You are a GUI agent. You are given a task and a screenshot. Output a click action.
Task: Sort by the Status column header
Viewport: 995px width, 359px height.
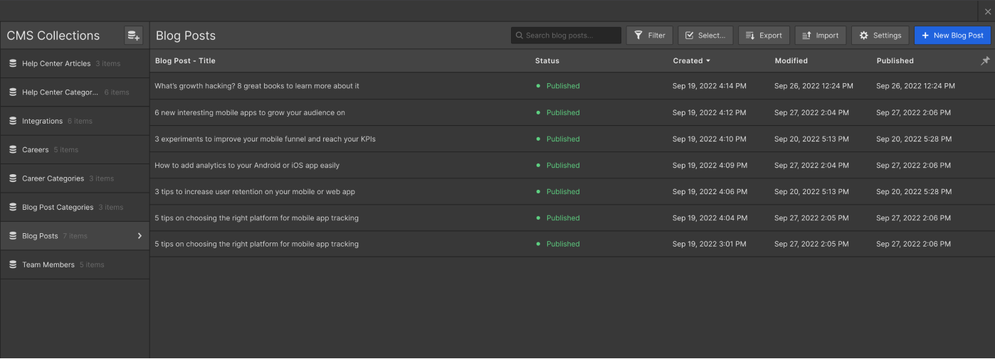(x=547, y=61)
